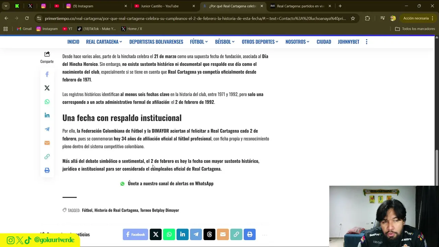Click Threads icon in bottom share bar
Image resolution: width=439 pixels, height=247 pixels.
coord(209,234)
